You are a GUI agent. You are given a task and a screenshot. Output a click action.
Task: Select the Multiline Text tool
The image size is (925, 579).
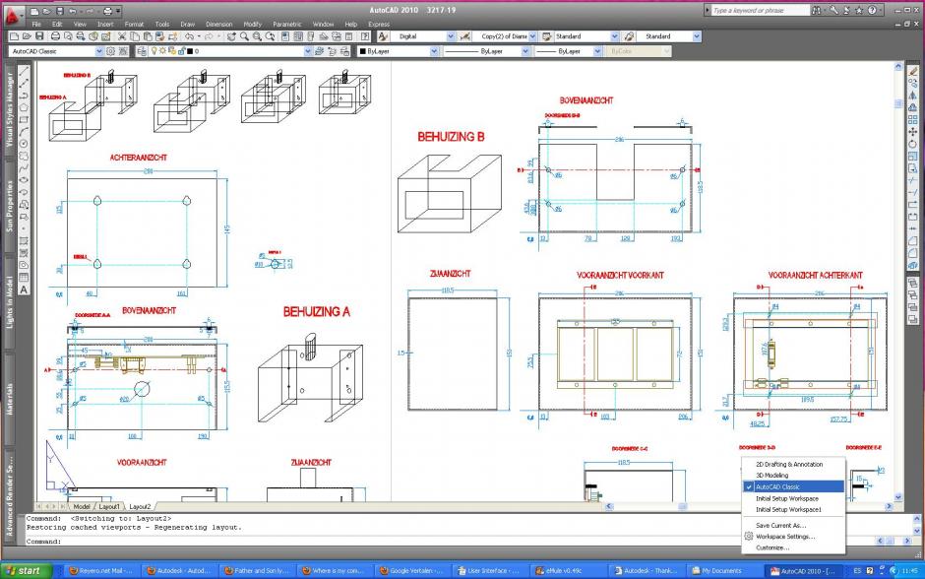click(24, 289)
